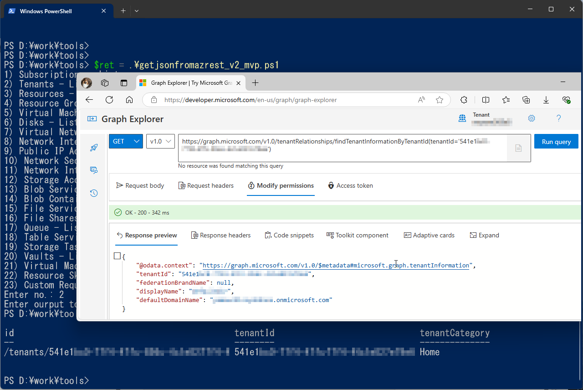
Task: Open the Code snippets tab
Action: [x=289, y=235]
